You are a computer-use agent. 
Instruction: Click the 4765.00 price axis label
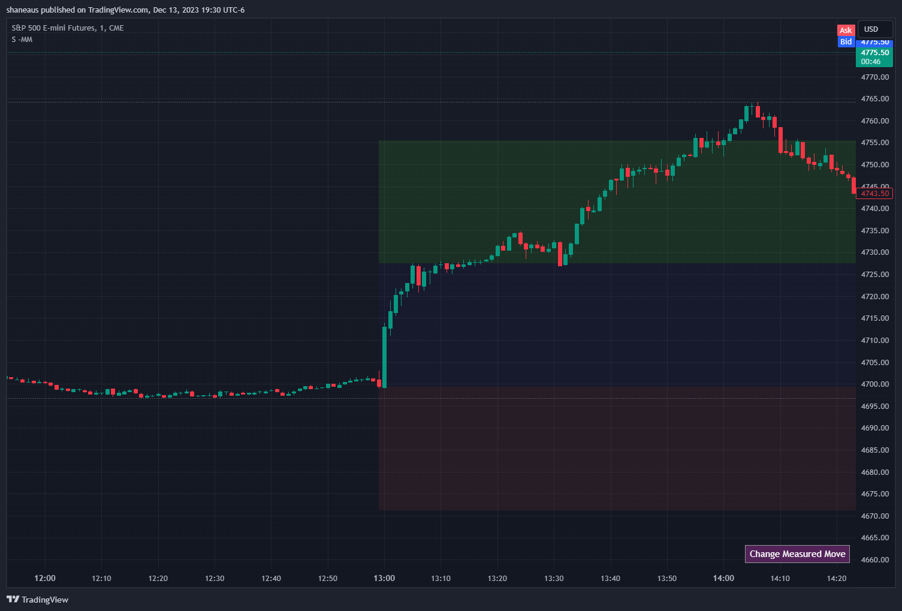point(875,99)
